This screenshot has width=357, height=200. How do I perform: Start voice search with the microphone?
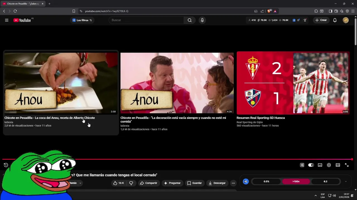click(x=202, y=20)
